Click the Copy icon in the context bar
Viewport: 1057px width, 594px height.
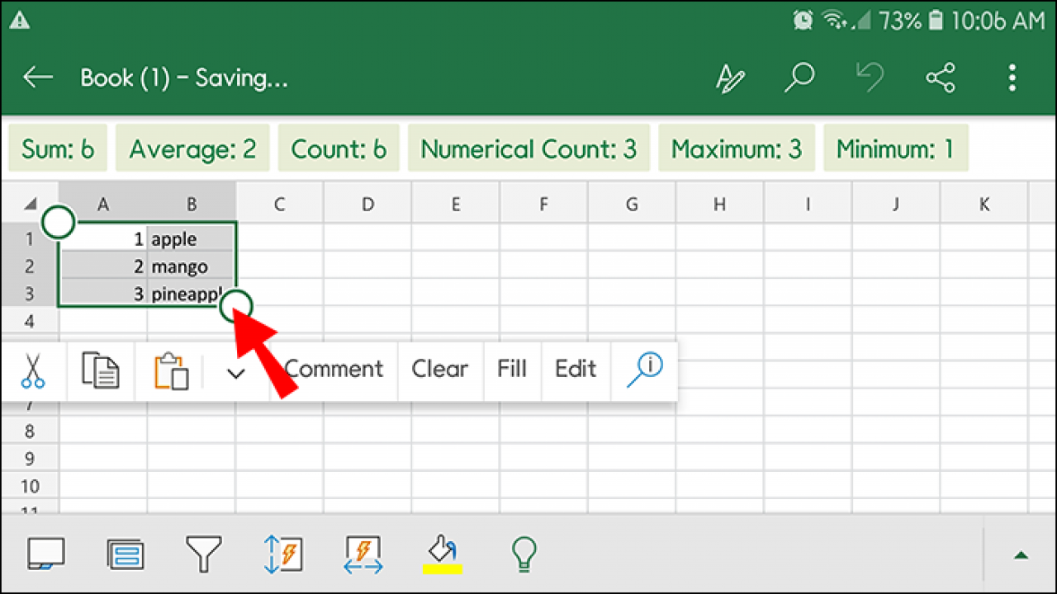pos(100,370)
